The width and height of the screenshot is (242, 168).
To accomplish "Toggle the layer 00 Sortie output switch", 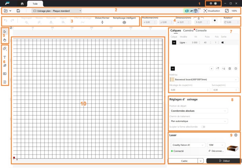I will tap(223, 42).
